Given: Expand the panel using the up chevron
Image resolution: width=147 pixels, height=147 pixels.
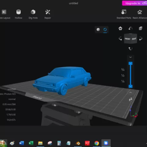Looking at the screenshot, I should click(130, 92).
